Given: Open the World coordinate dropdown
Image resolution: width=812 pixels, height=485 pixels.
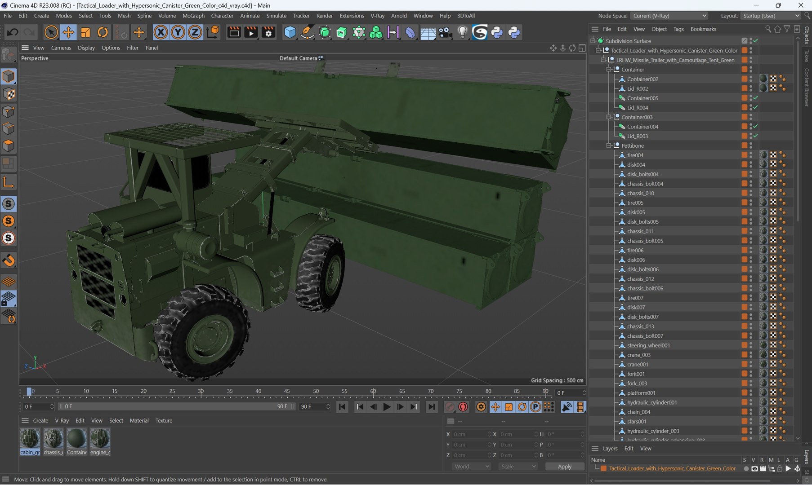Looking at the screenshot, I should click(471, 467).
